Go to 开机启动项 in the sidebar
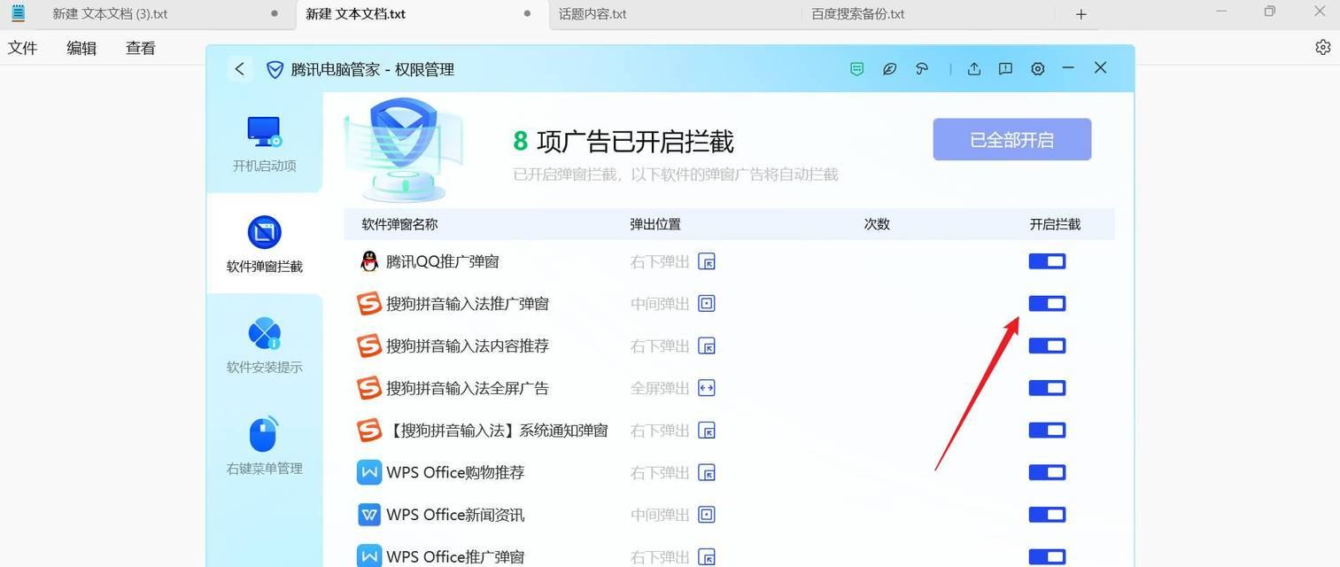Viewport: 1340px width, 567px height. click(x=264, y=144)
